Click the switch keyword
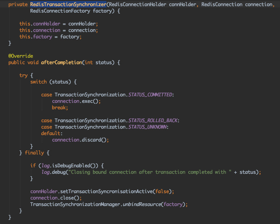Viewport: 280px width, 224px height. pos(38,82)
